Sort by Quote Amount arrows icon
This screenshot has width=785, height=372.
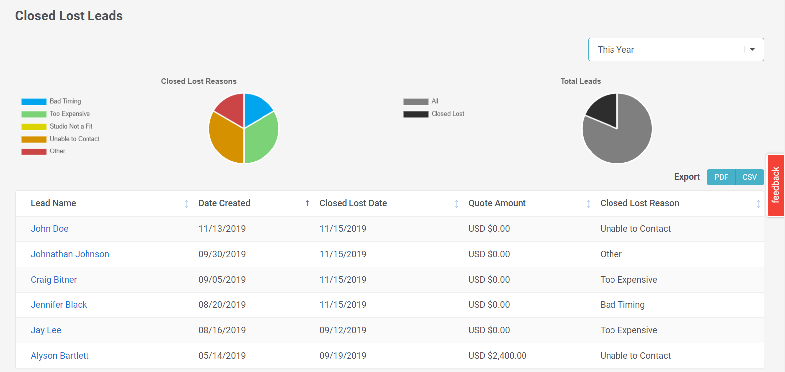[588, 204]
